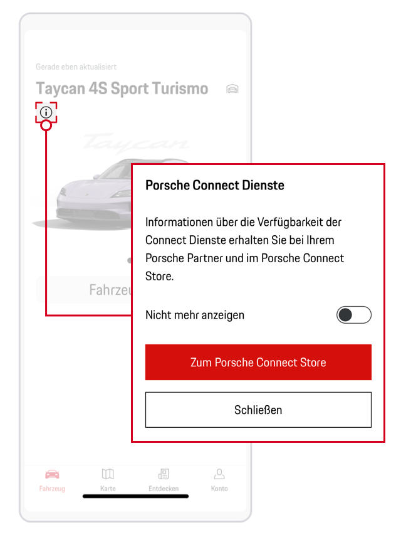The width and height of the screenshot is (401, 535).
Task: Enable the Nicht mehr anzeigen switch
Action: (354, 315)
